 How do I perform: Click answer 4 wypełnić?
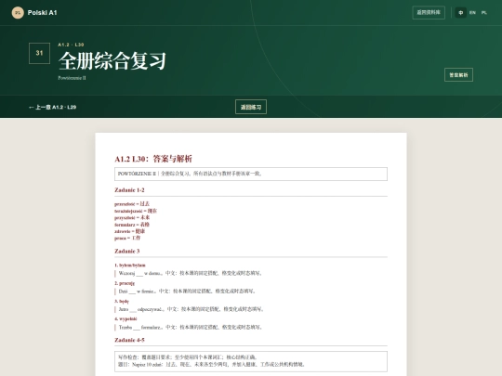pyautogui.click(x=125, y=318)
